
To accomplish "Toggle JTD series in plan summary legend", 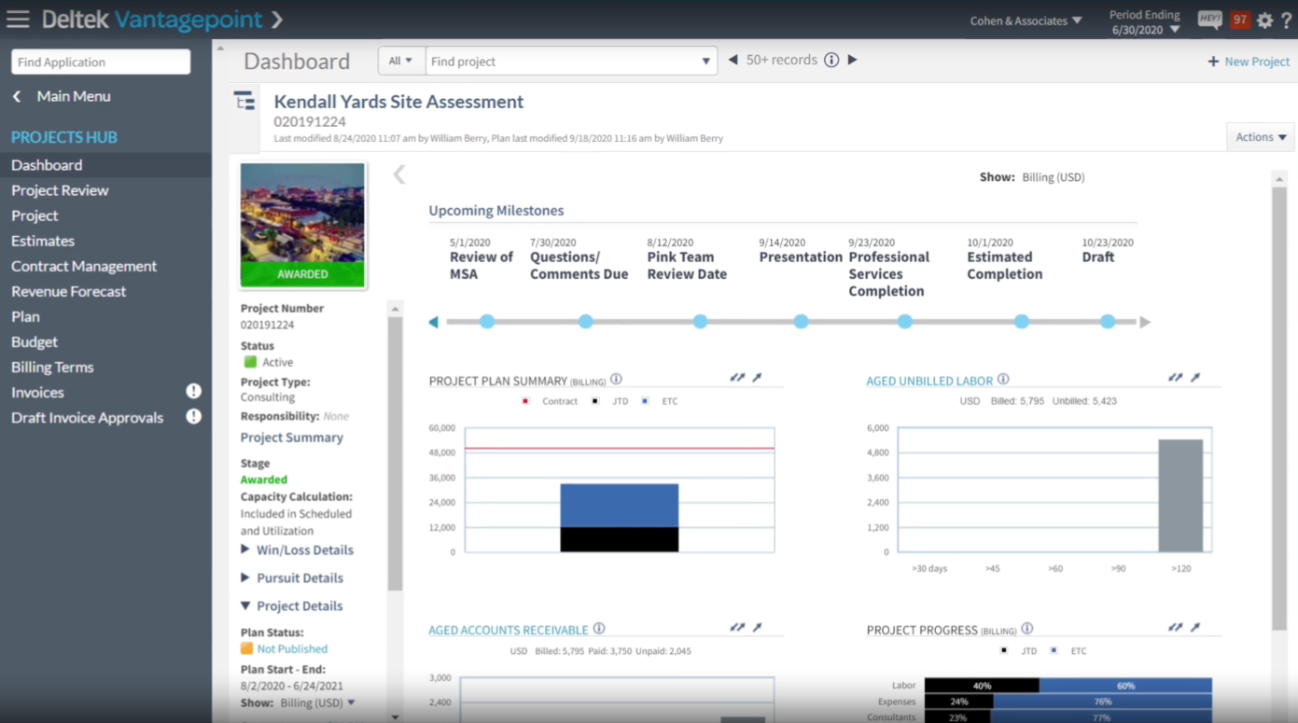I will click(x=609, y=401).
